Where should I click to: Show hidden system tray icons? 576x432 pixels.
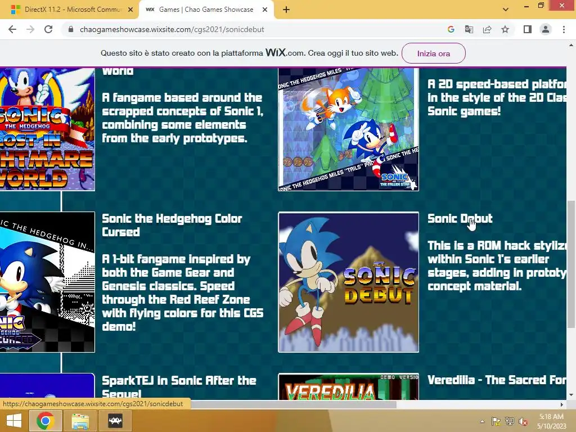click(482, 421)
